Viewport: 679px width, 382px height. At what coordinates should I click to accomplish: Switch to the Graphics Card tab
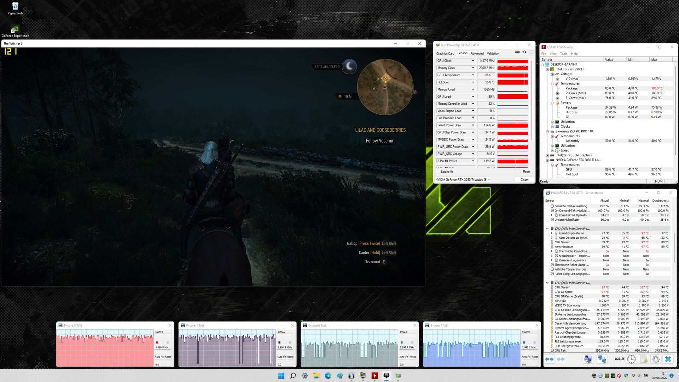pos(445,53)
